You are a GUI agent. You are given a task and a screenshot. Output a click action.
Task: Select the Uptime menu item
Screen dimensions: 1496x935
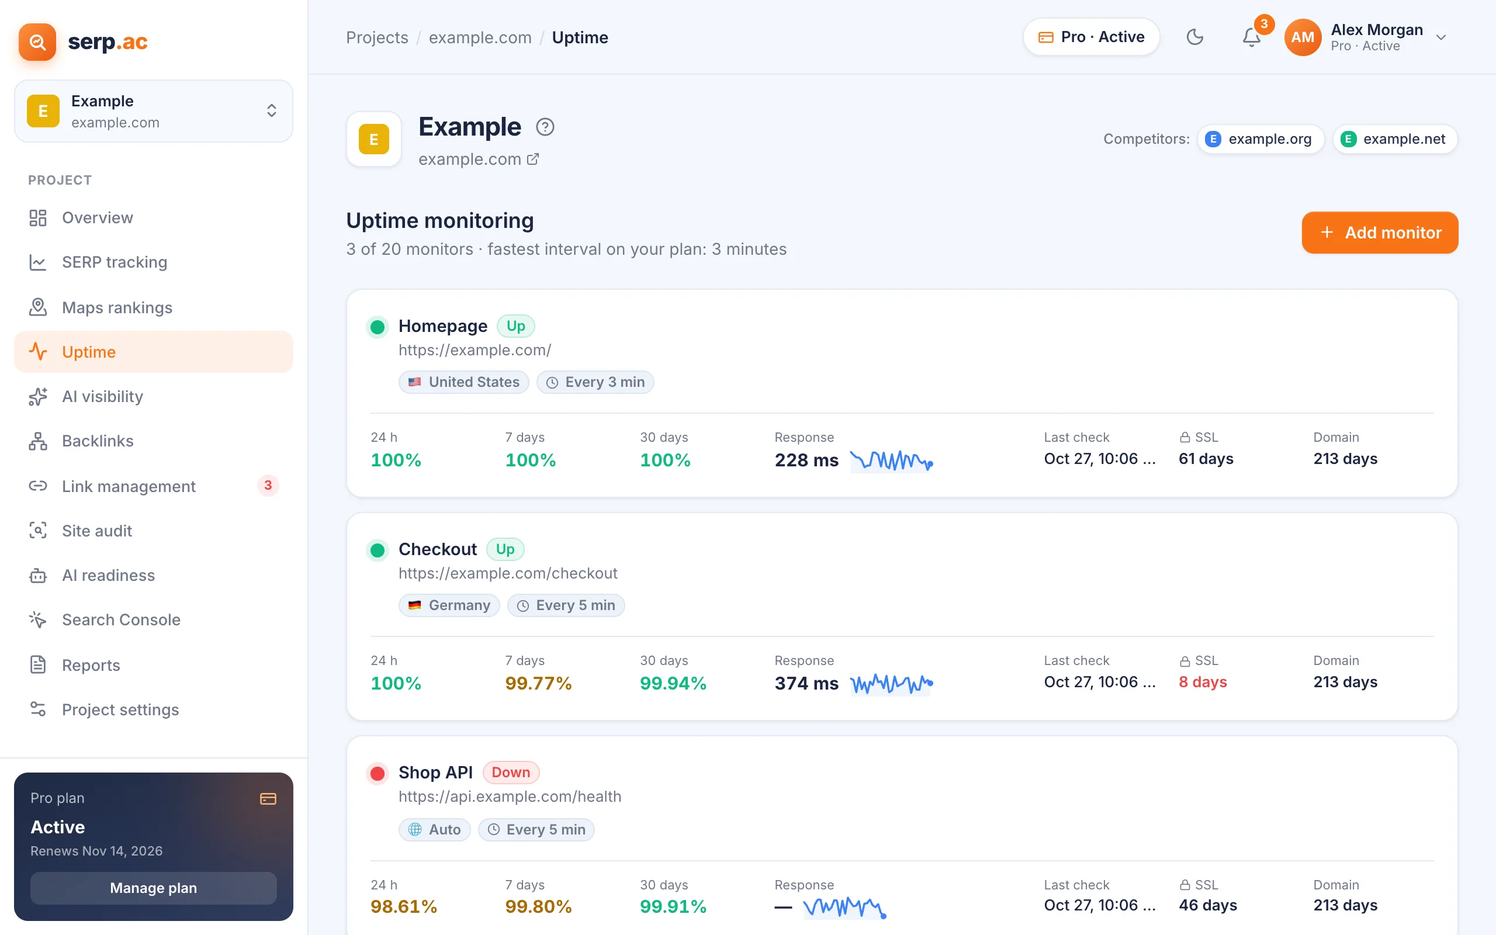pos(153,352)
